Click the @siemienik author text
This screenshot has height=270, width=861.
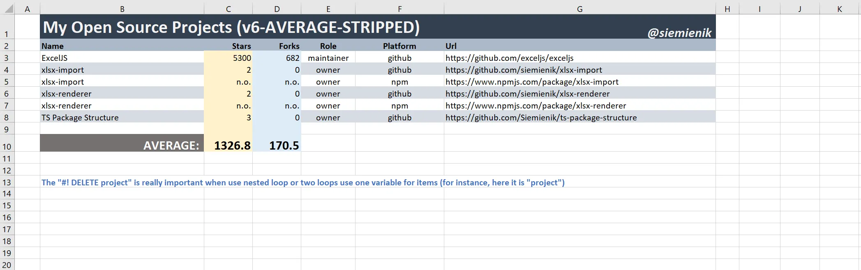pyautogui.click(x=679, y=33)
